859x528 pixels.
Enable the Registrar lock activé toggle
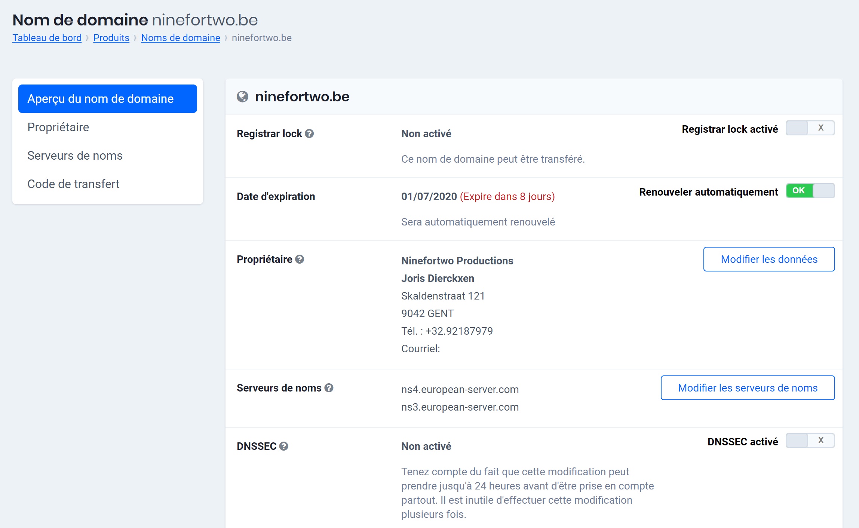tap(810, 128)
